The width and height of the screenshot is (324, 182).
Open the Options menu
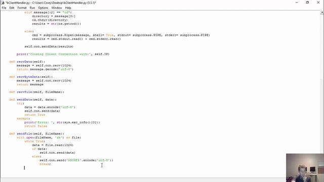pyautogui.click(x=43, y=8)
